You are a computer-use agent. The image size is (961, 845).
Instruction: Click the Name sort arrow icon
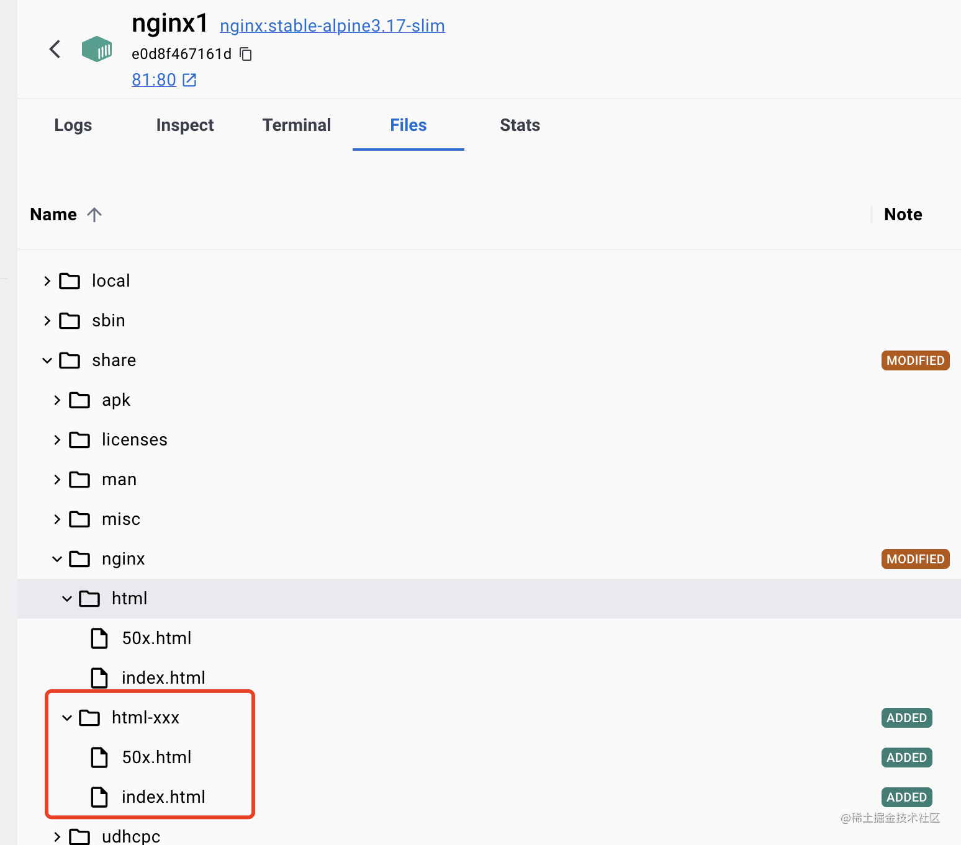click(x=94, y=215)
